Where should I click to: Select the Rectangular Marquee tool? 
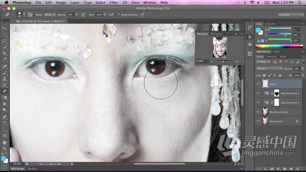pos(5,35)
